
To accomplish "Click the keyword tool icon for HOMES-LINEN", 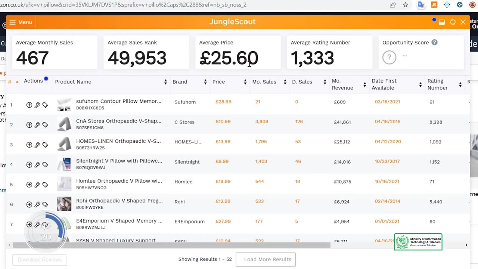I will pos(37,145).
